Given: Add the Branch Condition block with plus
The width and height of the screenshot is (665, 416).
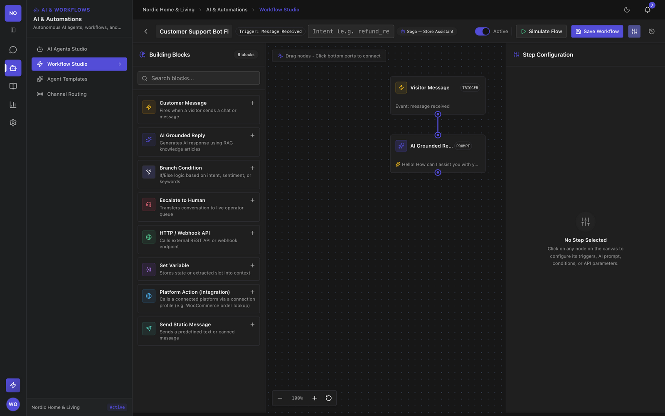Looking at the screenshot, I should (252, 168).
